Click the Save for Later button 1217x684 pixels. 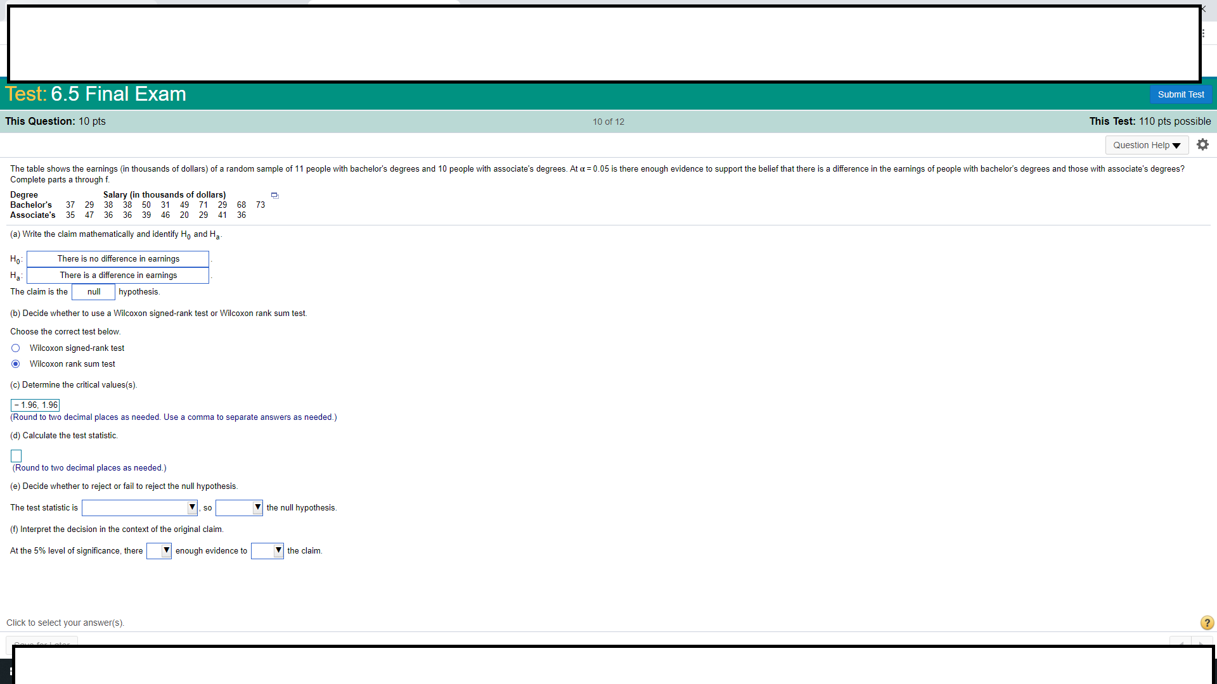[42, 642]
